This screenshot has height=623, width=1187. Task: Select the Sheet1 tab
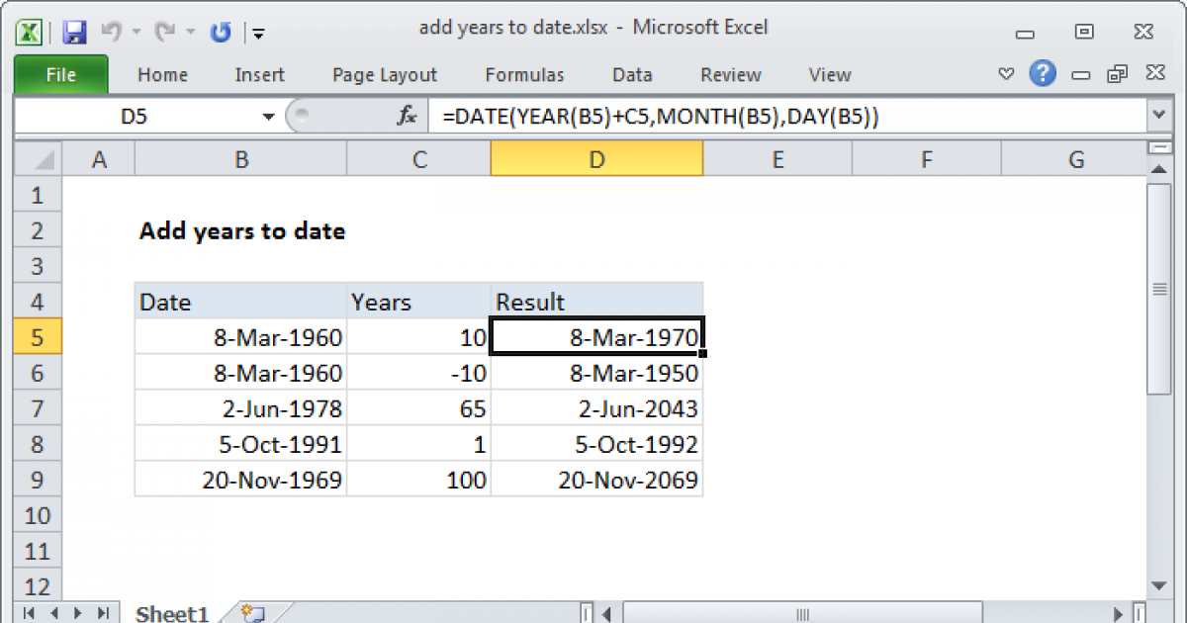tap(171, 613)
